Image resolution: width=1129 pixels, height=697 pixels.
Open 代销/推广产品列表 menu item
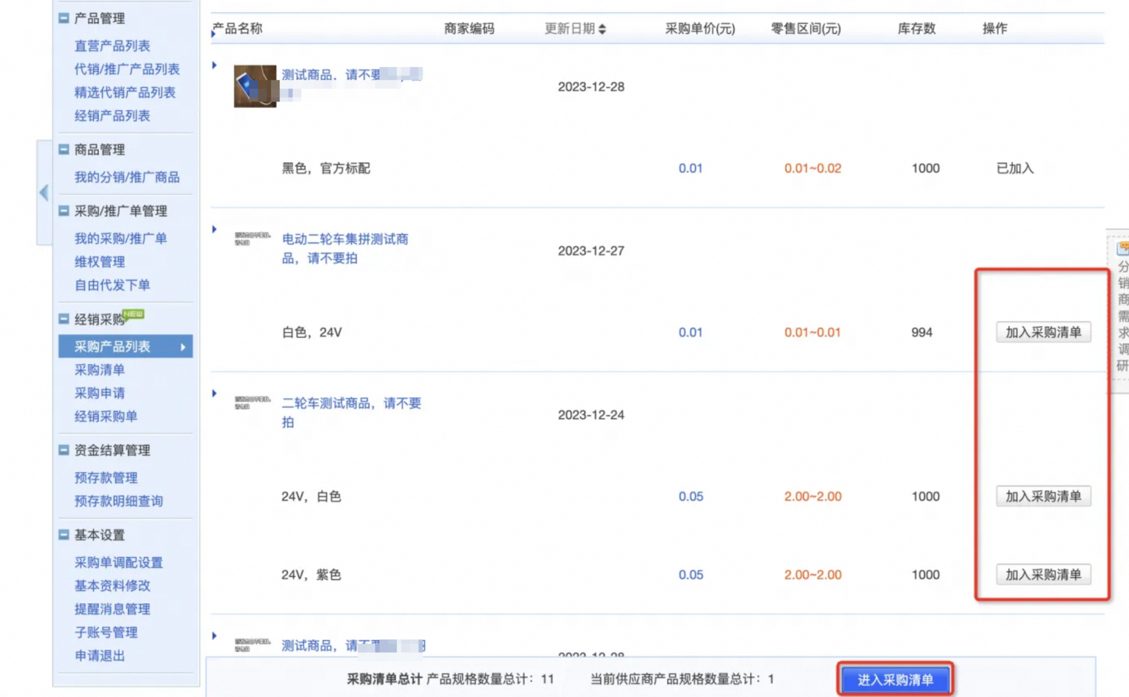[x=127, y=69]
